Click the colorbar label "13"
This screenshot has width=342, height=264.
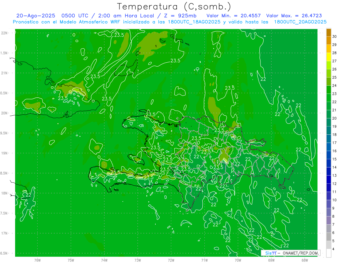334,175
